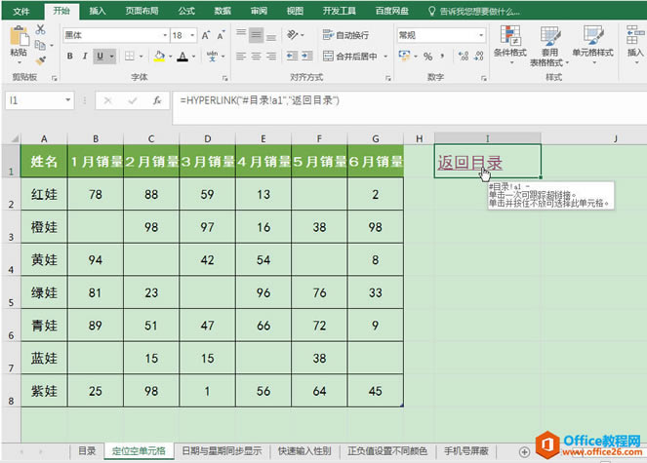Align text right
The height and width of the screenshot is (463, 647).
(271, 57)
